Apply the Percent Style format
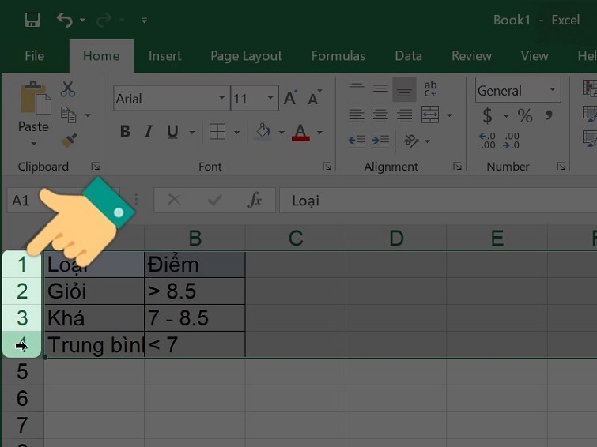Viewport: 597px width, 447px height. click(x=525, y=115)
